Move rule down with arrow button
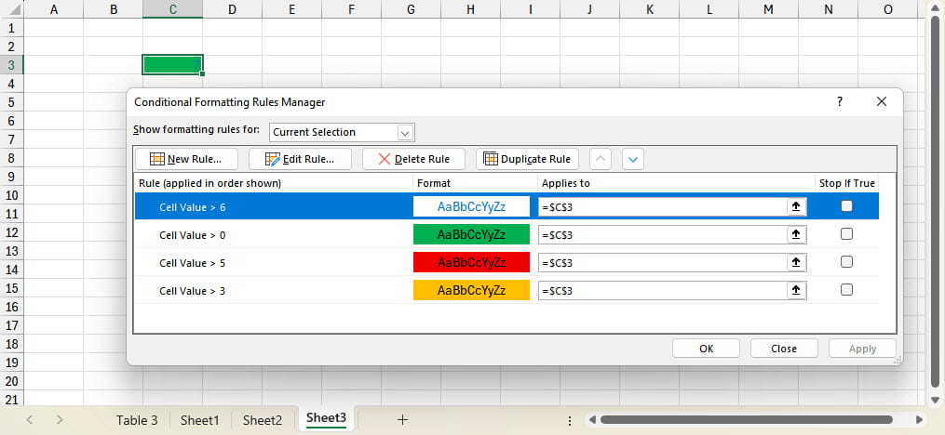This screenshot has width=945, height=435. (x=633, y=159)
